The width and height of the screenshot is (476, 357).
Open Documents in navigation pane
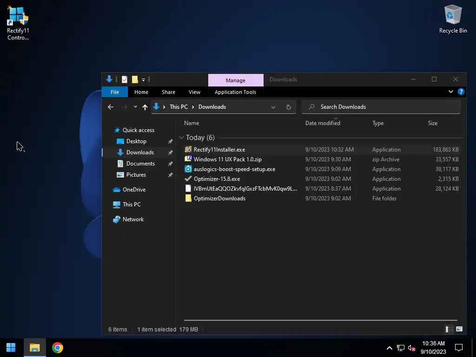140,164
